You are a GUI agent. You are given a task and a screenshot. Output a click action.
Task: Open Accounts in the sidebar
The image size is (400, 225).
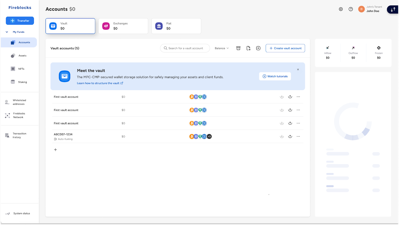(19, 42)
